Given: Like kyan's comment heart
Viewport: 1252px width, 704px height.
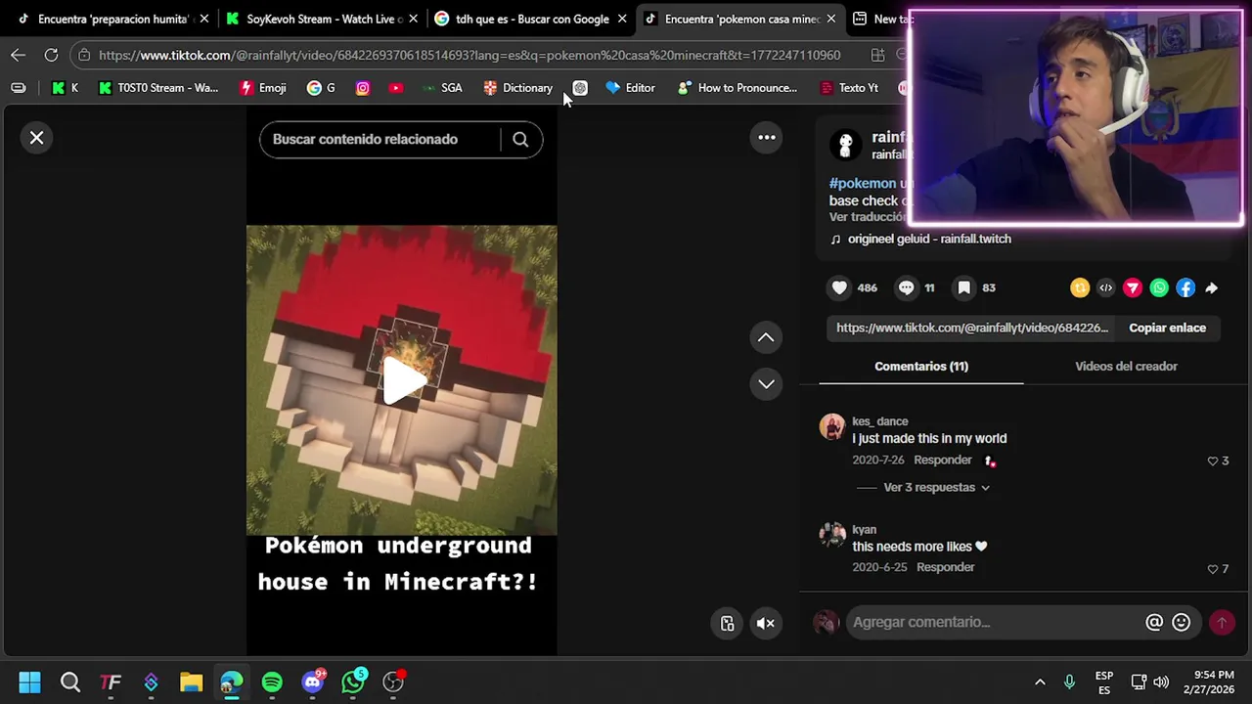Looking at the screenshot, I should (1212, 569).
